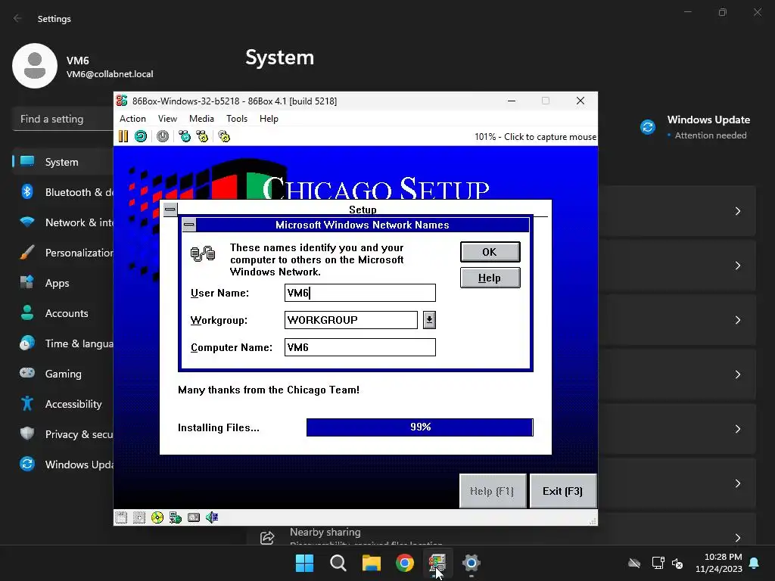Go back with Settings back arrow
775x581 pixels.
18,18
